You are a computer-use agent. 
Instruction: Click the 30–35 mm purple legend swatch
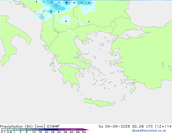coord(61,129)
